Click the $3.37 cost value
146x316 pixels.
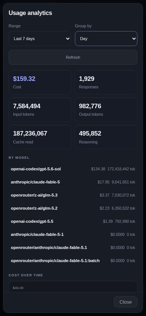coord(104,195)
